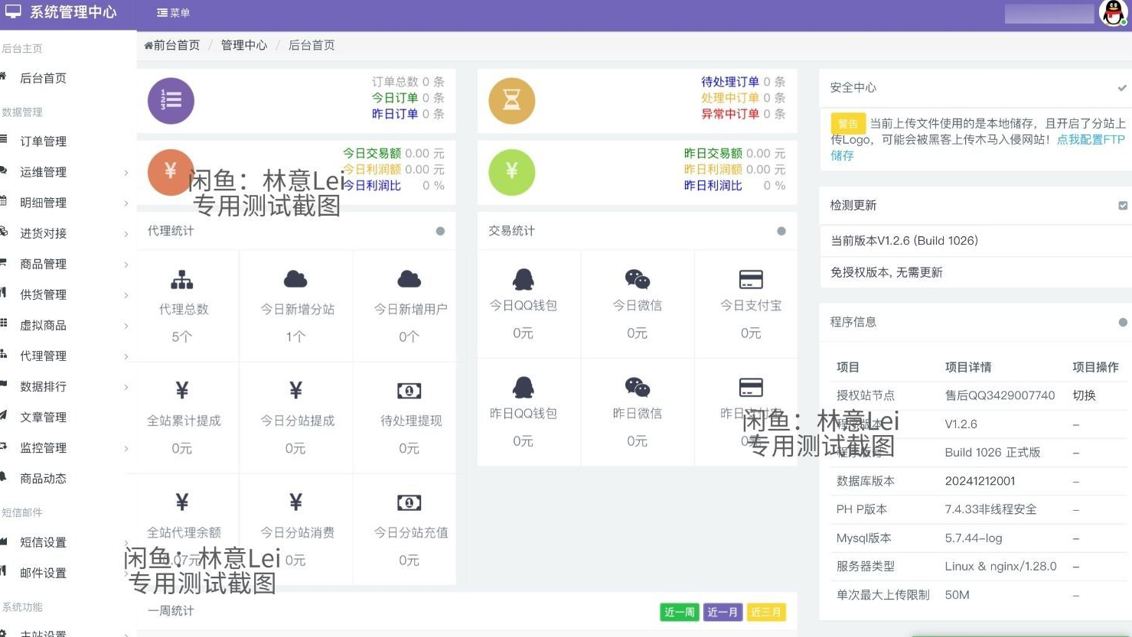
Task: Click the orange yen icon in today's transaction panel
Action: point(170,172)
